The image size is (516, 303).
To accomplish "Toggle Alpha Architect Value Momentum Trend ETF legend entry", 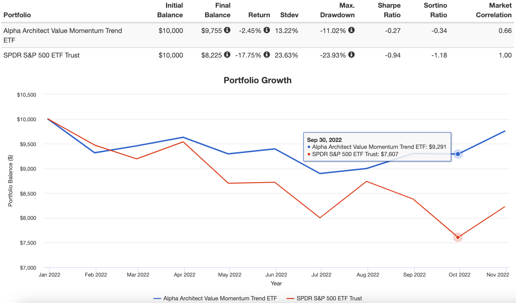I will tap(215, 298).
